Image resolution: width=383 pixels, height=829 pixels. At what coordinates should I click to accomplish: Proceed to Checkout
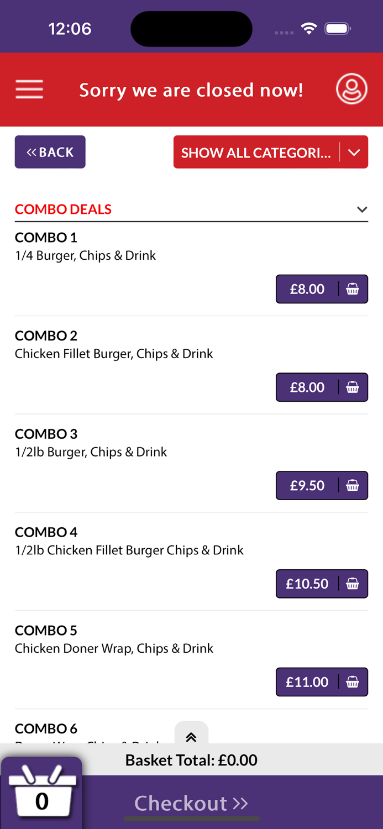coord(191,803)
